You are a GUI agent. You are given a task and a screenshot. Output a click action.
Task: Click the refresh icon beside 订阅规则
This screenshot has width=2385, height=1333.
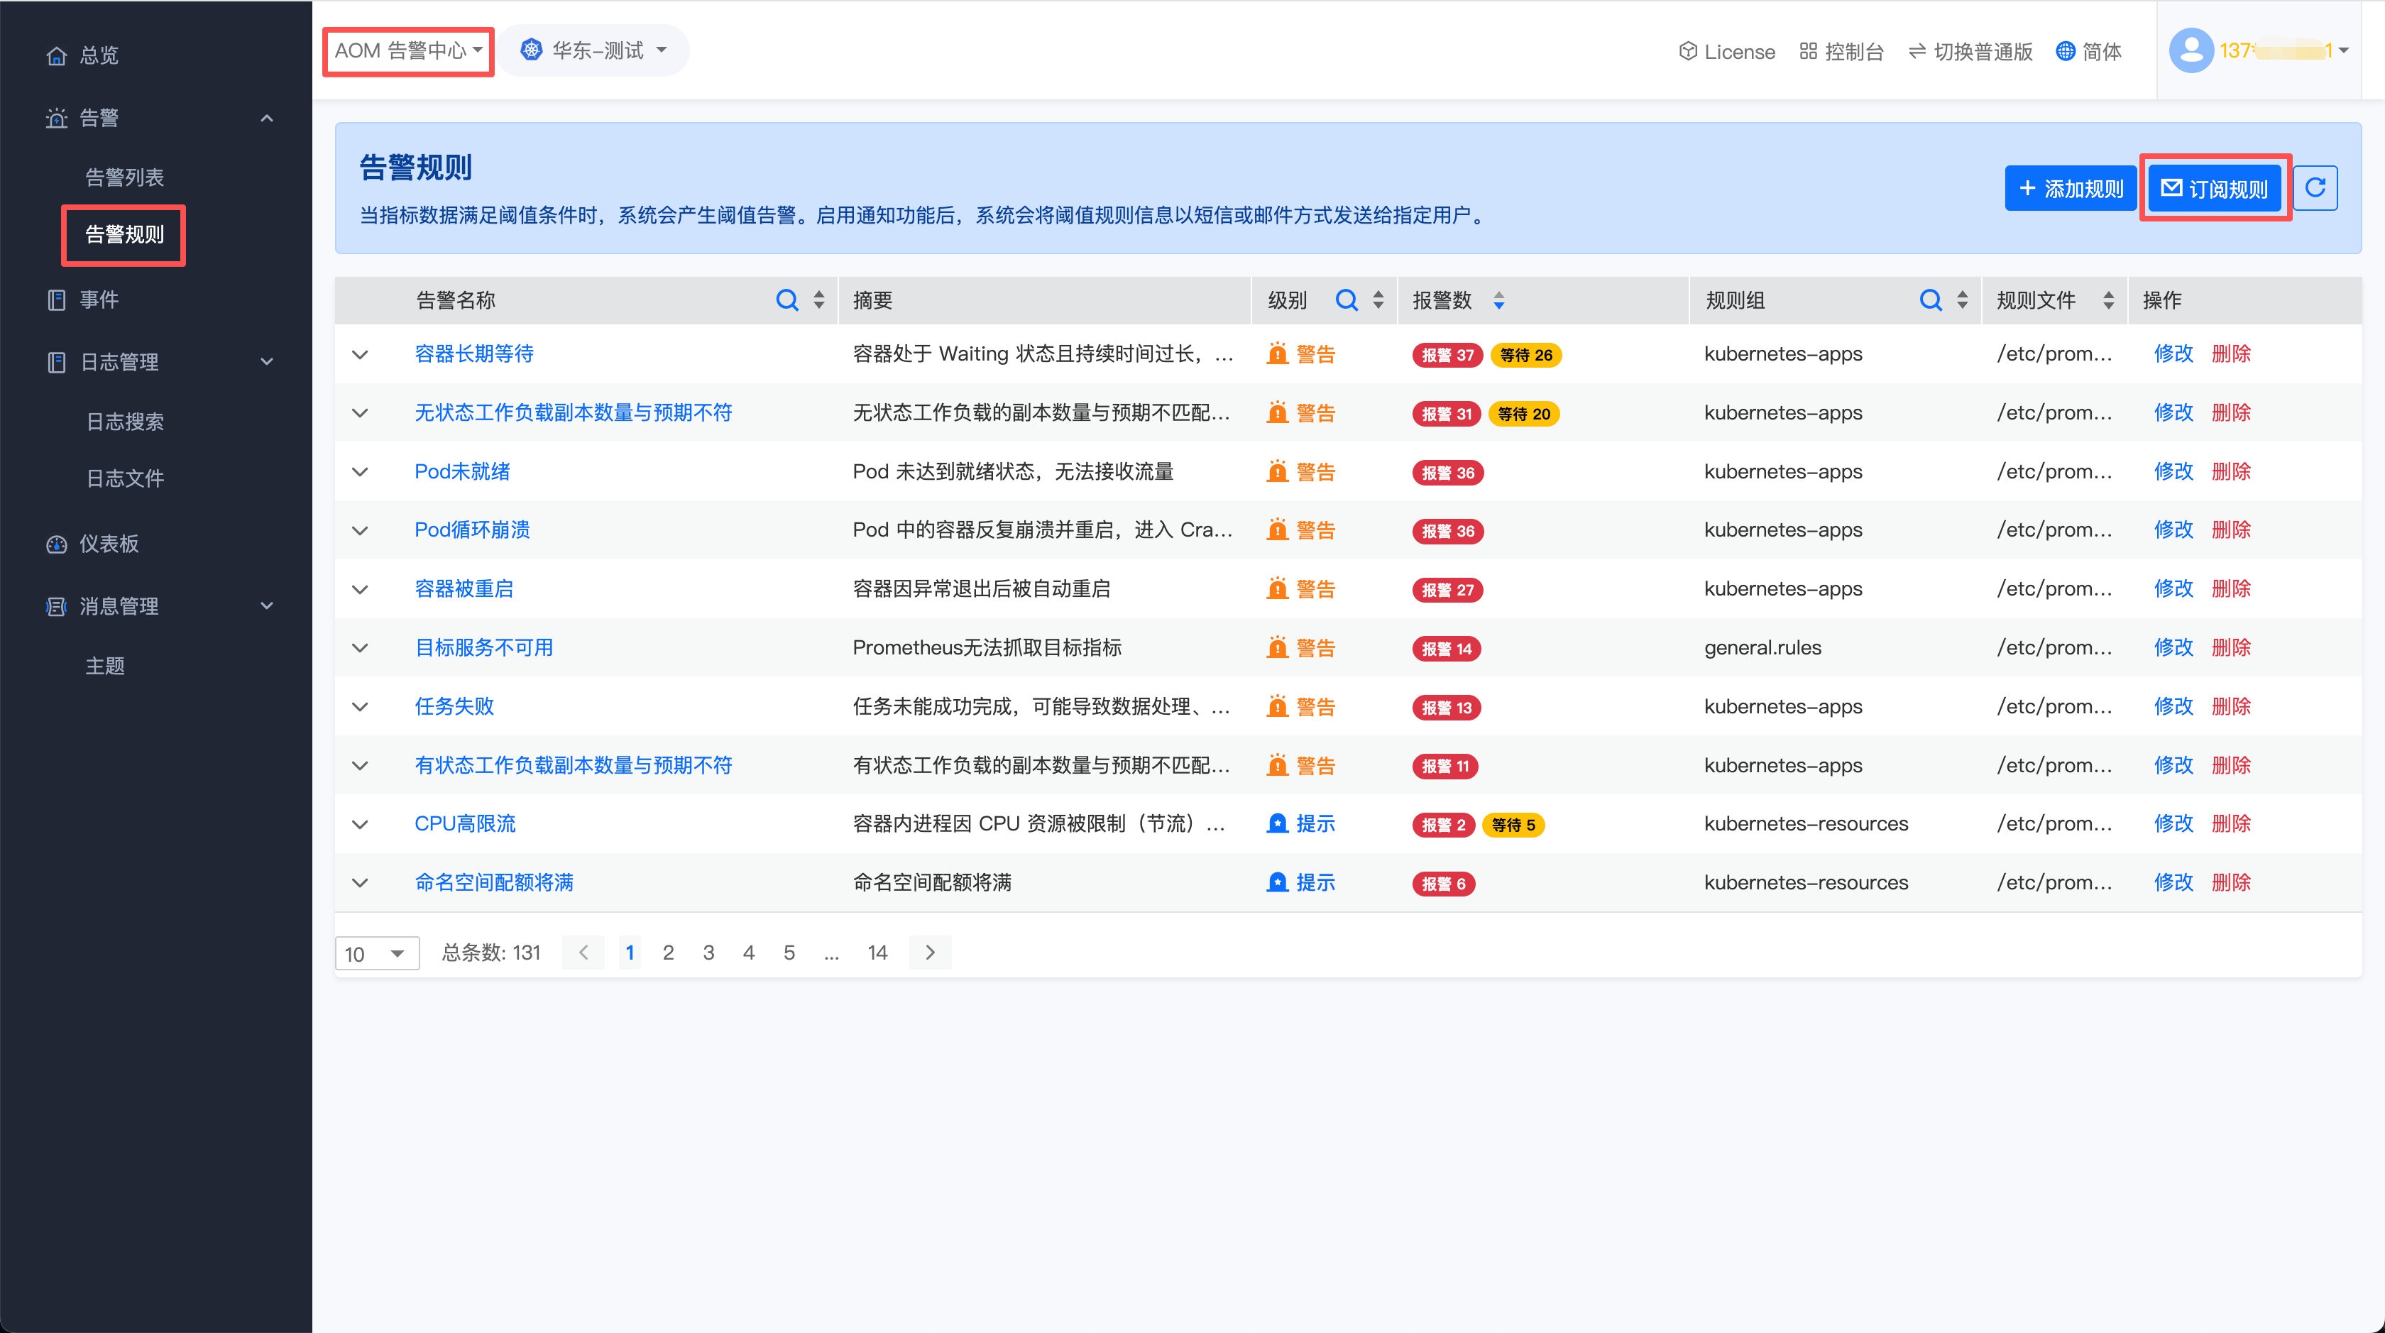pyautogui.click(x=2315, y=188)
